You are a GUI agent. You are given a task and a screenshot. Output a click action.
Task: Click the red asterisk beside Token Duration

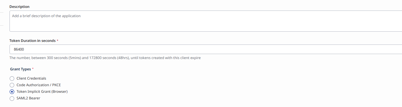tap(58, 41)
